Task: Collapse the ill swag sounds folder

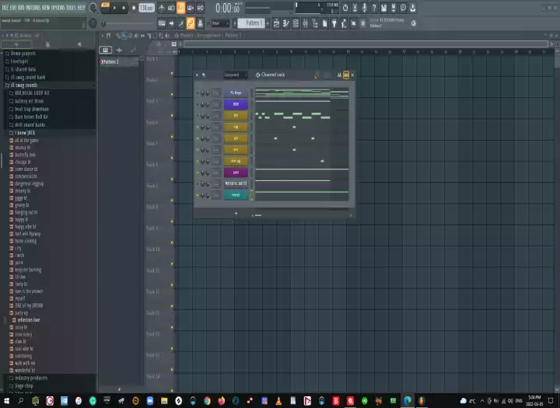Action: (24, 85)
